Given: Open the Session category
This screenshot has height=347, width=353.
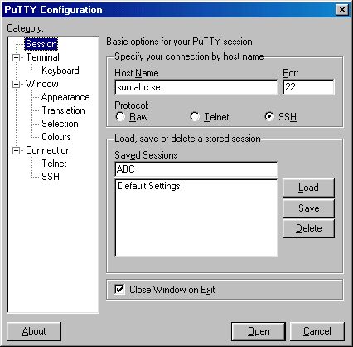Looking at the screenshot, I should pos(41,44).
